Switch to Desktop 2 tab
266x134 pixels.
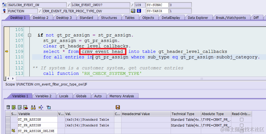41,18
